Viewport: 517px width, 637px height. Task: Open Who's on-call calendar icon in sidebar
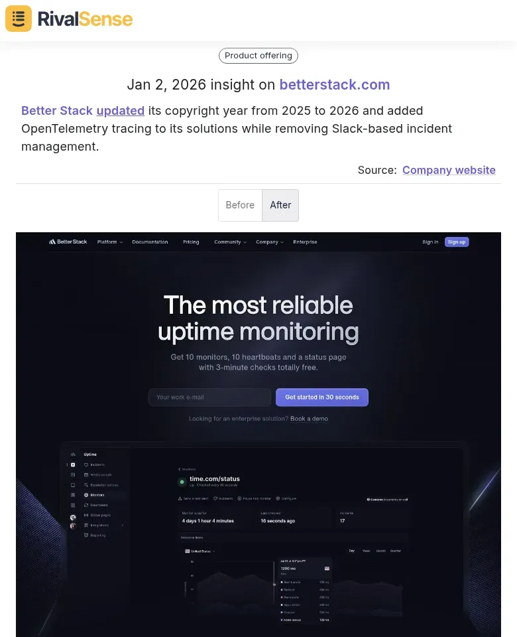tap(86, 474)
